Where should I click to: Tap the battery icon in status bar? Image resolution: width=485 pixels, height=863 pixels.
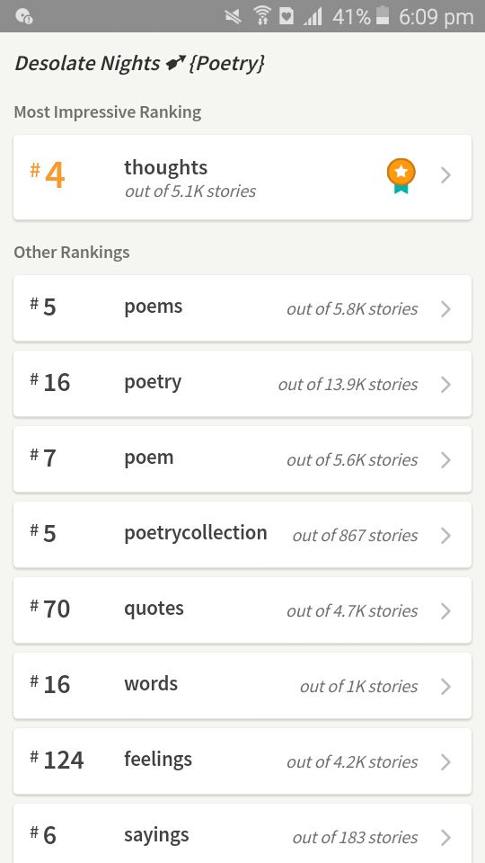coord(383,16)
